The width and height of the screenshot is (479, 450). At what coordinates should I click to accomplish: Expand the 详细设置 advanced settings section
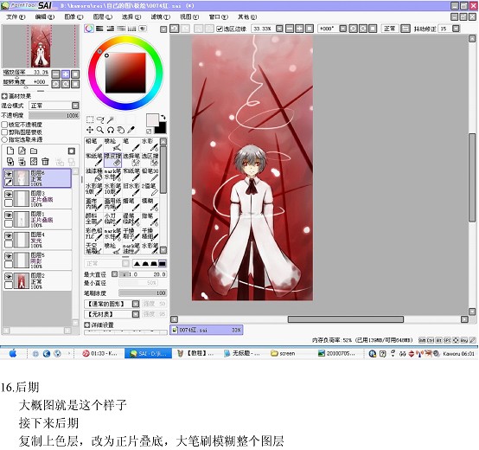point(87,325)
